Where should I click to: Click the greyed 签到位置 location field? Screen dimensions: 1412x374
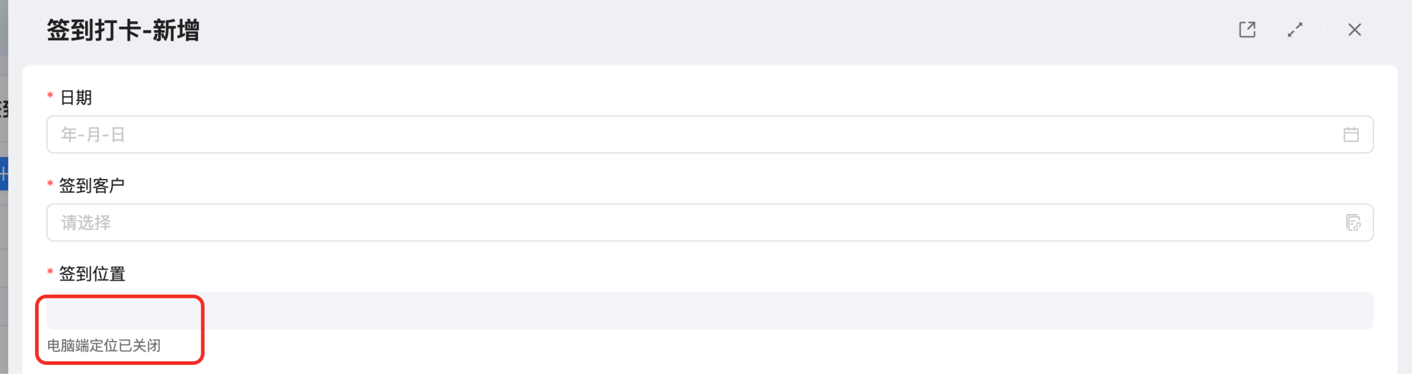pyautogui.click(x=709, y=311)
